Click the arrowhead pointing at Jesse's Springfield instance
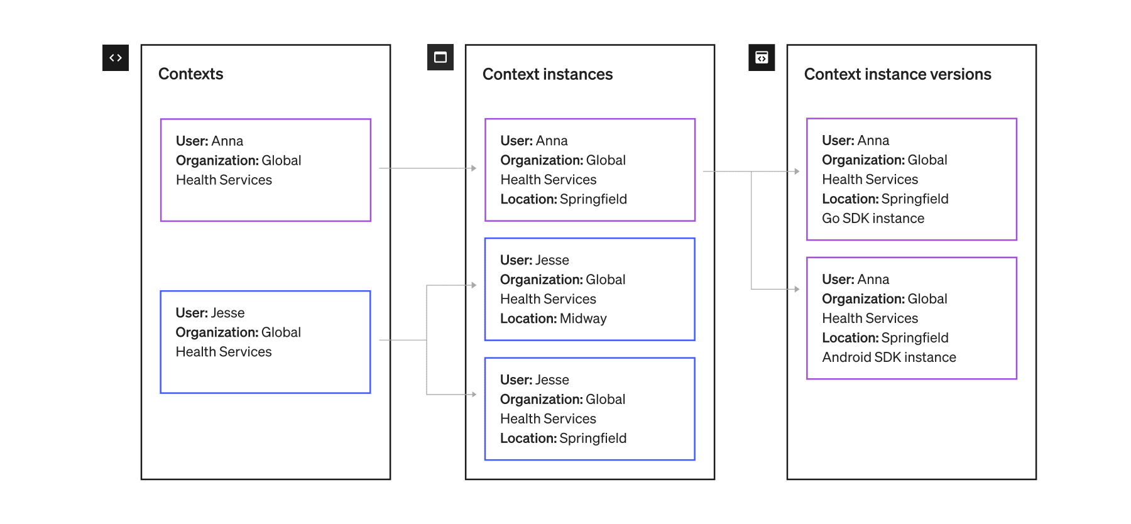Viewport: 1131px width, 524px height. coord(474,395)
